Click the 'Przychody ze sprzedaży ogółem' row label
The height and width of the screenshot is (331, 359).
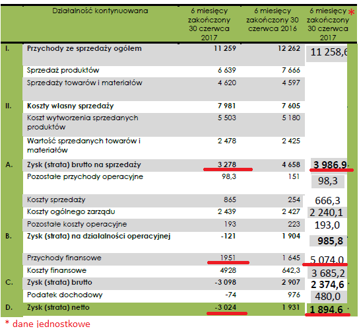84,49
